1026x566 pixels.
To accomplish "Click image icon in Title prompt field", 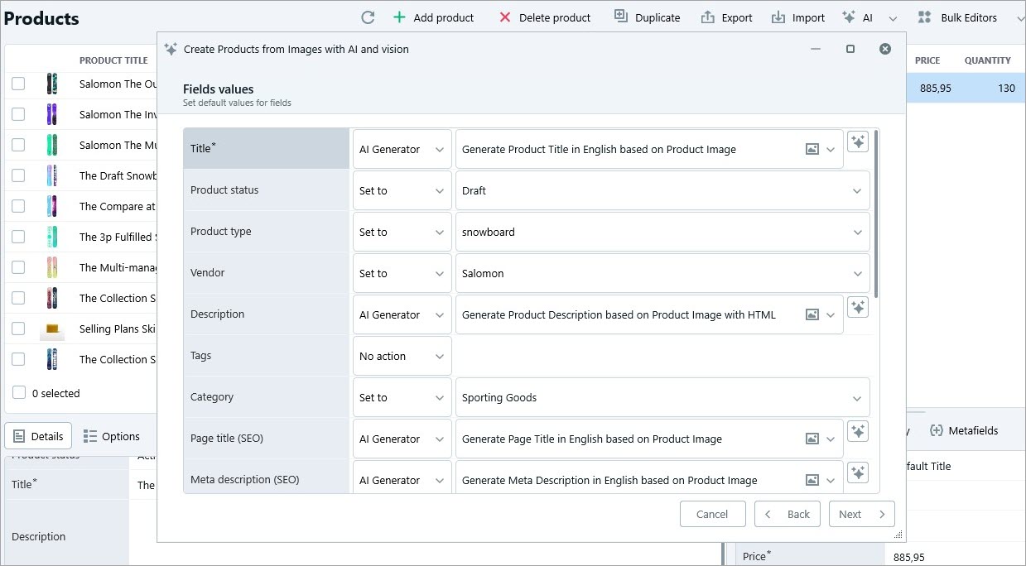I will pyautogui.click(x=812, y=150).
